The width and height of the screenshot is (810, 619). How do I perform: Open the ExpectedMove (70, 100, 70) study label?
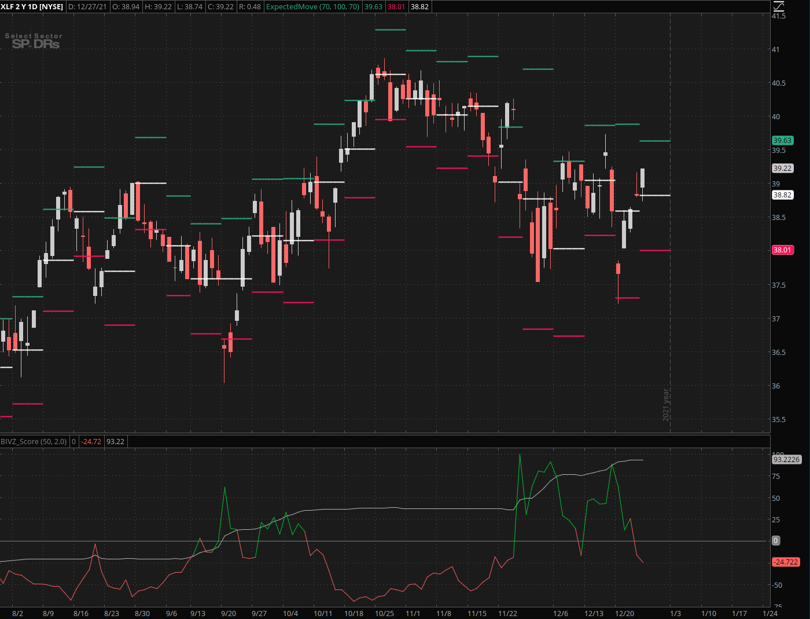click(x=312, y=7)
